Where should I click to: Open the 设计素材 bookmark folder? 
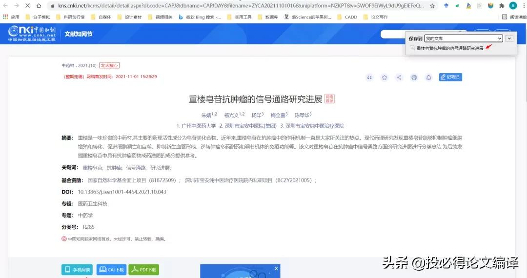(129, 17)
